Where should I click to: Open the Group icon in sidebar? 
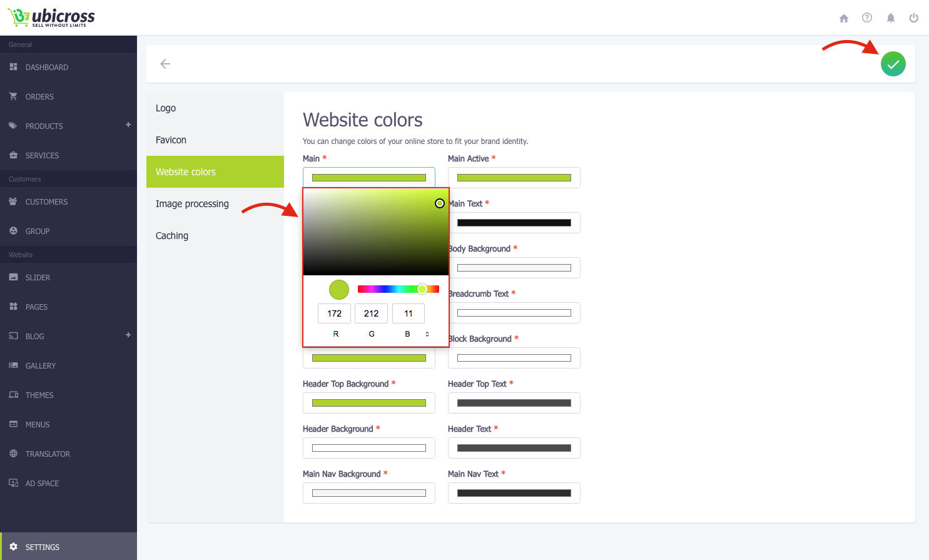point(13,230)
